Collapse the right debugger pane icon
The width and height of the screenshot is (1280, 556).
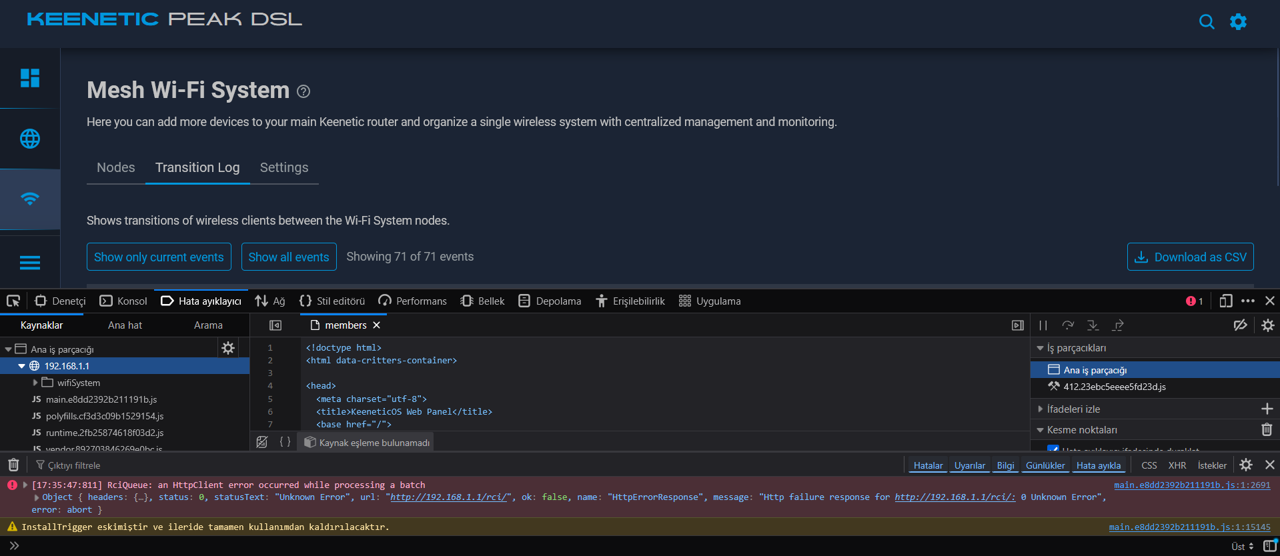click(1017, 325)
